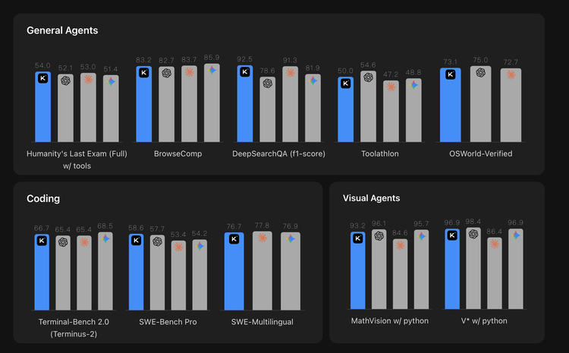
Task: Click the blue DeepSearchQA bar scoring 92.5
Action: (x=245, y=105)
